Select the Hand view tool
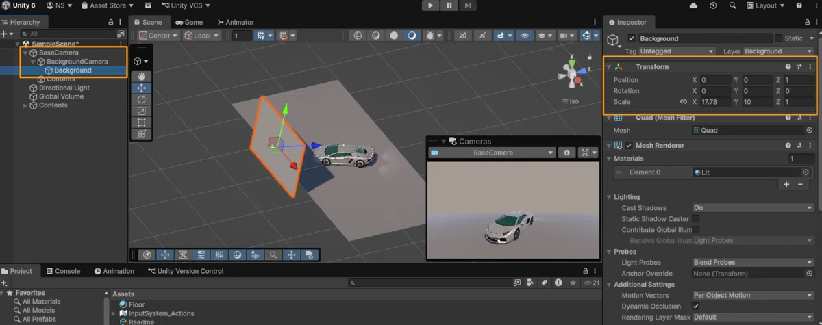Viewport: 822px width, 325px height. (x=141, y=77)
